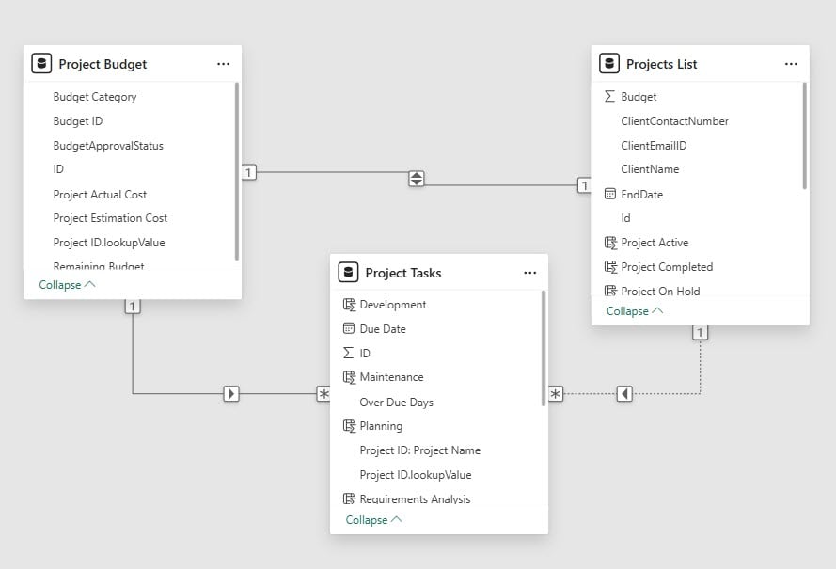Click the right-pointing filter direction arrow on the Budget–Tasks relationship
This screenshot has height=569, width=836.
click(x=230, y=393)
